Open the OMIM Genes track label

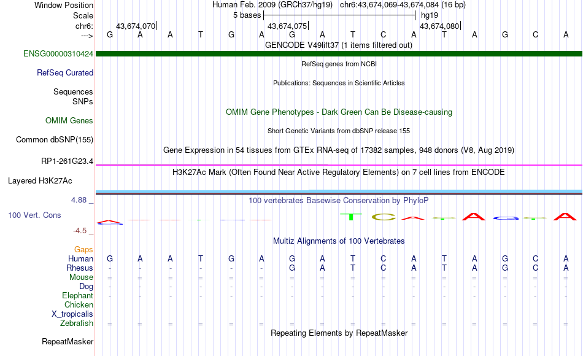(69, 120)
